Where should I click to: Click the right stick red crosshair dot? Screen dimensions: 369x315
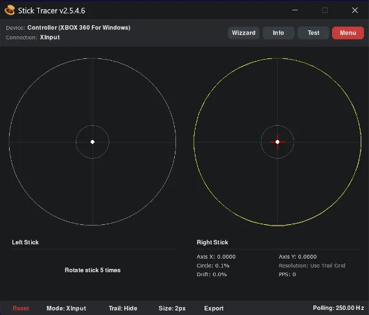click(x=278, y=142)
